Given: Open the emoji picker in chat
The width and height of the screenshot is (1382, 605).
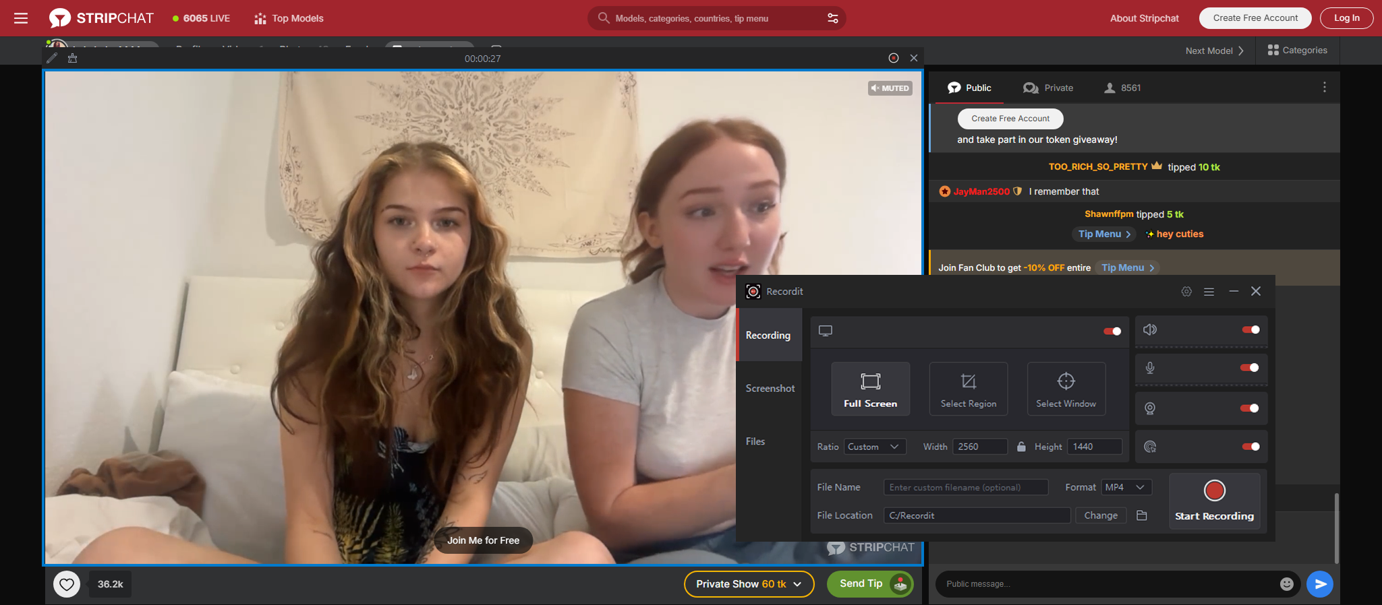Looking at the screenshot, I should click(1286, 584).
